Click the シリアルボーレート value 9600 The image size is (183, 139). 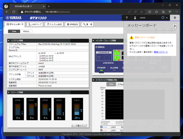pos(41,70)
